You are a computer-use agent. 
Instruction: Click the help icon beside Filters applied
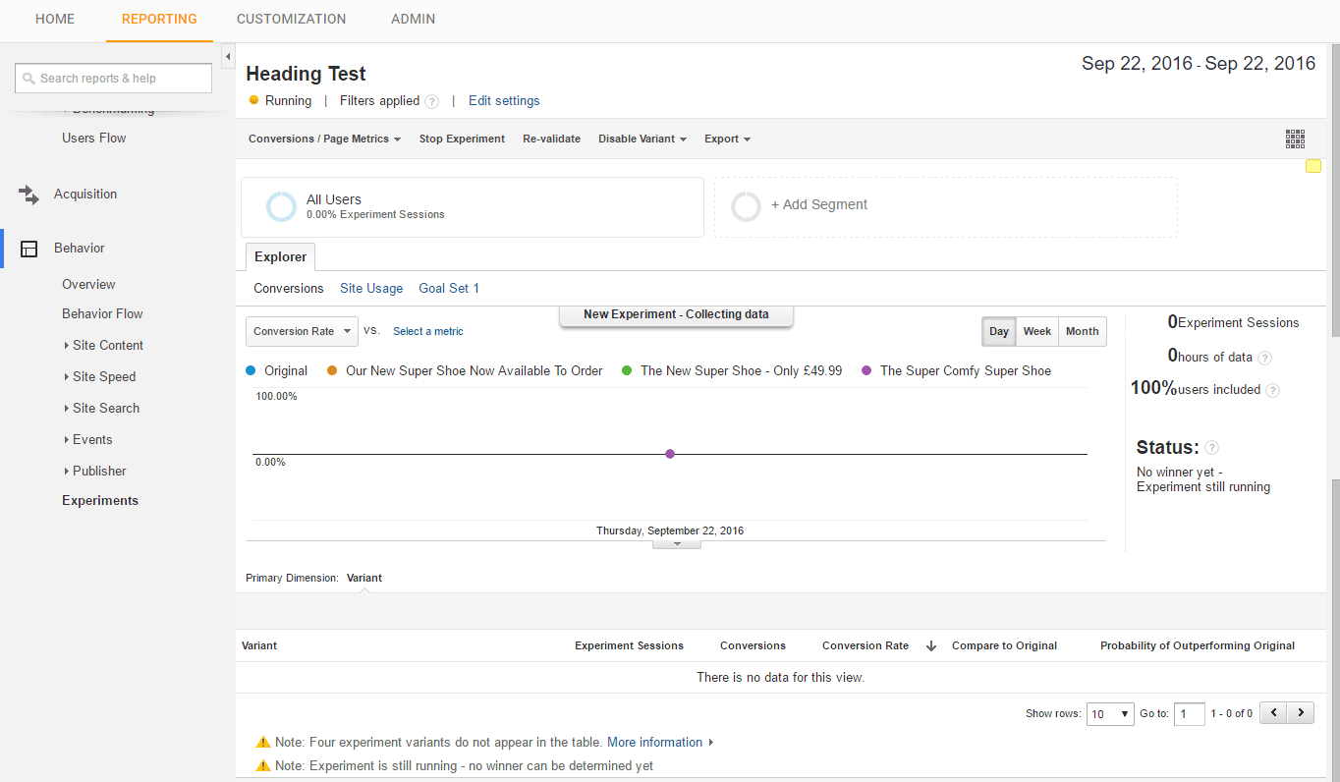(432, 100)
